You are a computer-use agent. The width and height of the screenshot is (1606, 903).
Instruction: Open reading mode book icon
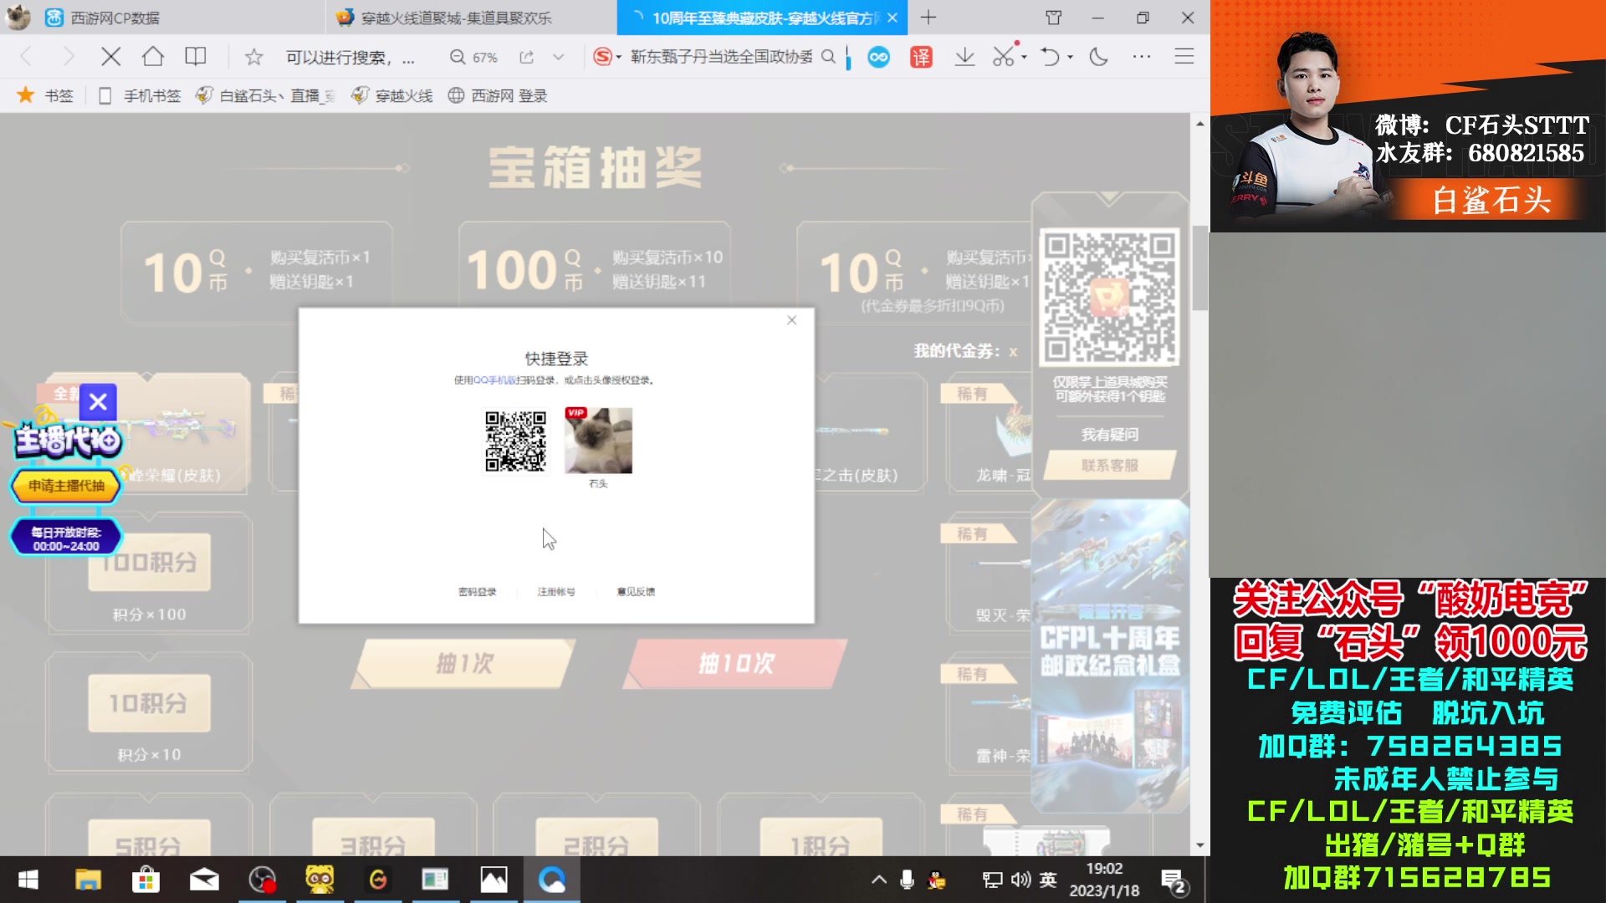196,57
